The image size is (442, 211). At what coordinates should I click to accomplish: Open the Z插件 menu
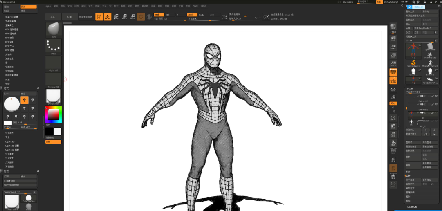195,6
